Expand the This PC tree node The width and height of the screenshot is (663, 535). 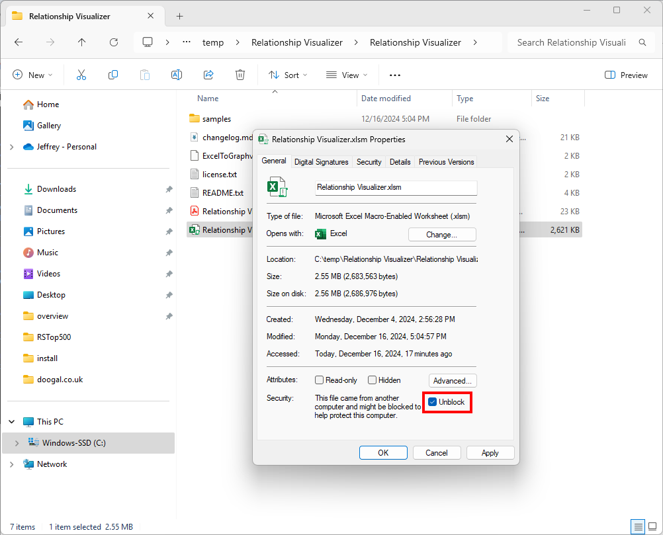pyautogui.click(x=12, y=422)
